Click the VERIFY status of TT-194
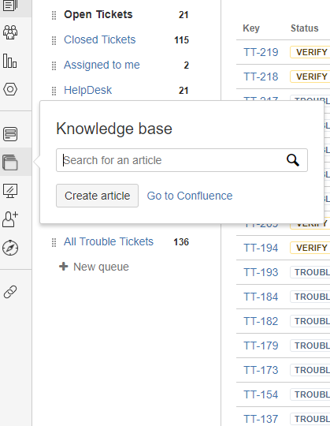The height and width of the screenshot is (426, 330). tap(310, 248)
